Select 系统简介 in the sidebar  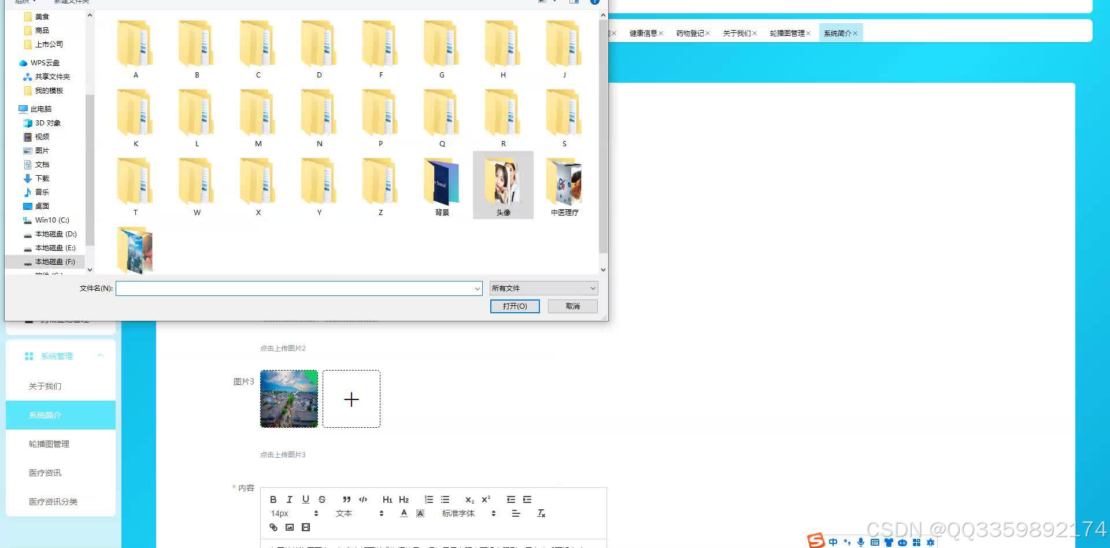click(61, 415)
